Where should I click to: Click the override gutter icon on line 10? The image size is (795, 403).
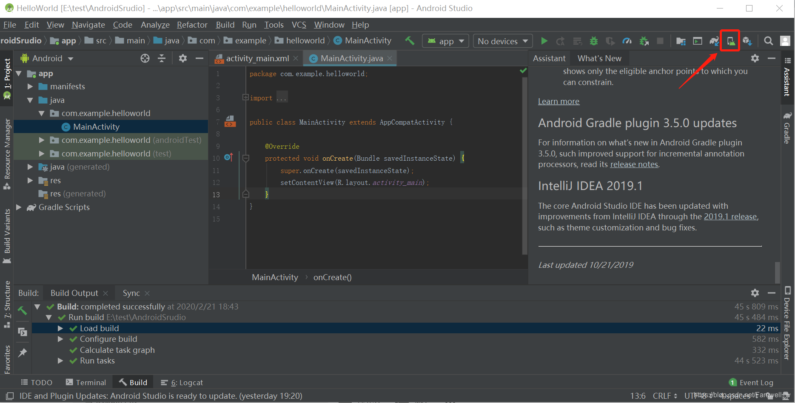tap(228, 157)
